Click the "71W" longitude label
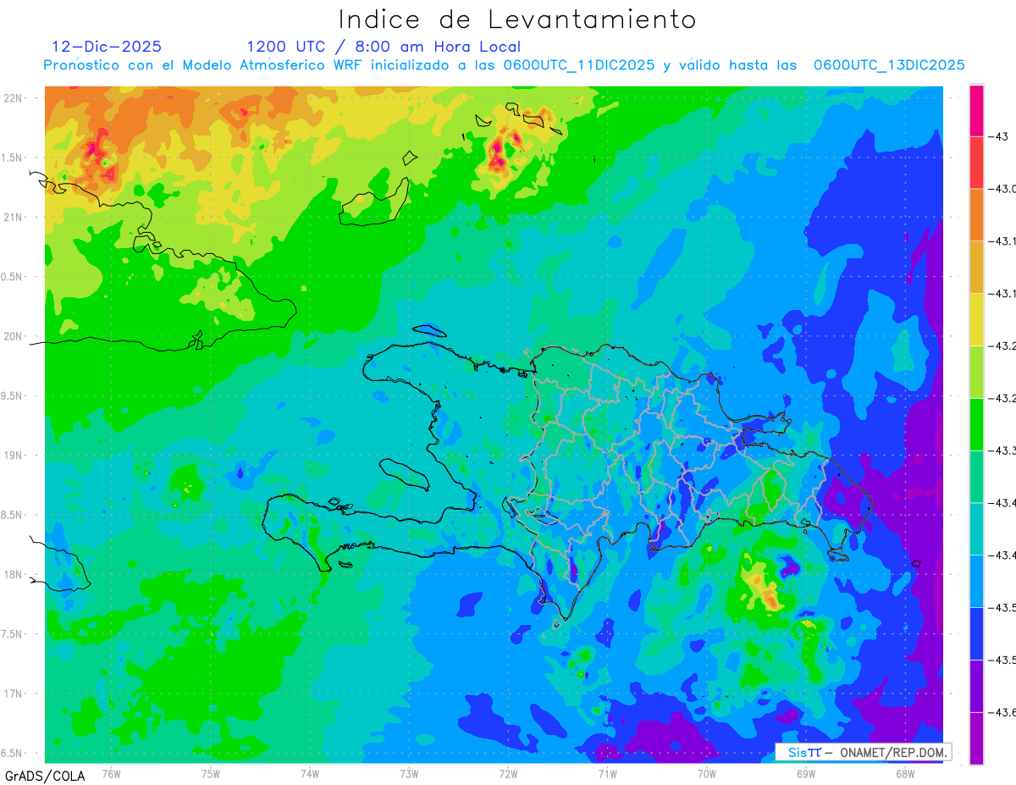Screen dimensions: 1016x785 click(607, 773)
